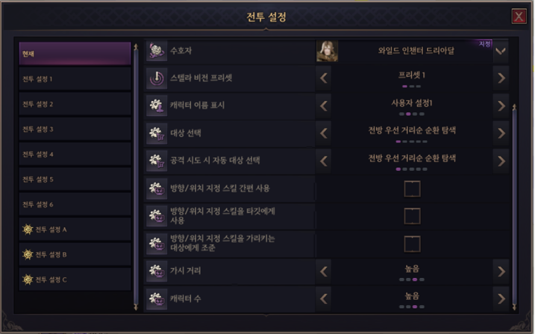Click the 대상 선택 setting icon
This screenshot has height=334, width=535.
pyautogui.click(x=157, y=133)
